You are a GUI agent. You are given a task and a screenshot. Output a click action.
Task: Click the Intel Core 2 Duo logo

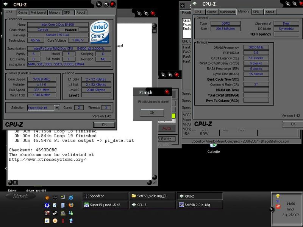100,32
